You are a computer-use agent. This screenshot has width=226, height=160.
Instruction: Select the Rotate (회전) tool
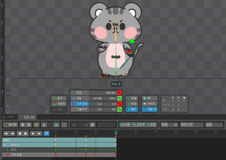(x=79, y=93)
